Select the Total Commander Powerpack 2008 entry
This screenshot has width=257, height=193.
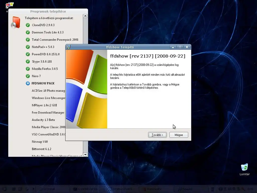pyautogui.click(x=55, y=39)
